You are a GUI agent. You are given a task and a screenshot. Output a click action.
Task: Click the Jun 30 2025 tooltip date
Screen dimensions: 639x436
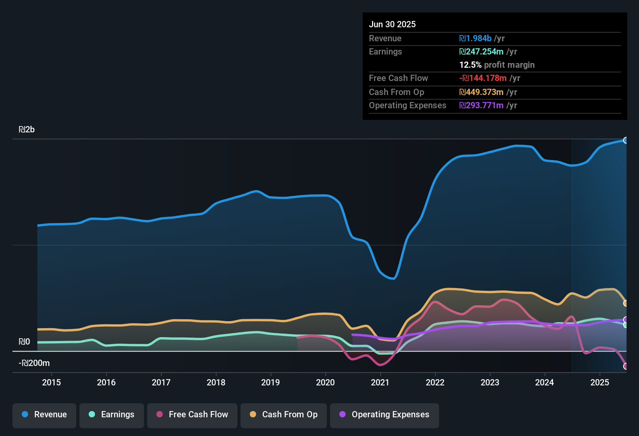click(392, 24)
